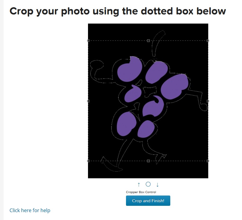
Task: Select the top-center edge crop handle
Action: (x=148, y=40)
